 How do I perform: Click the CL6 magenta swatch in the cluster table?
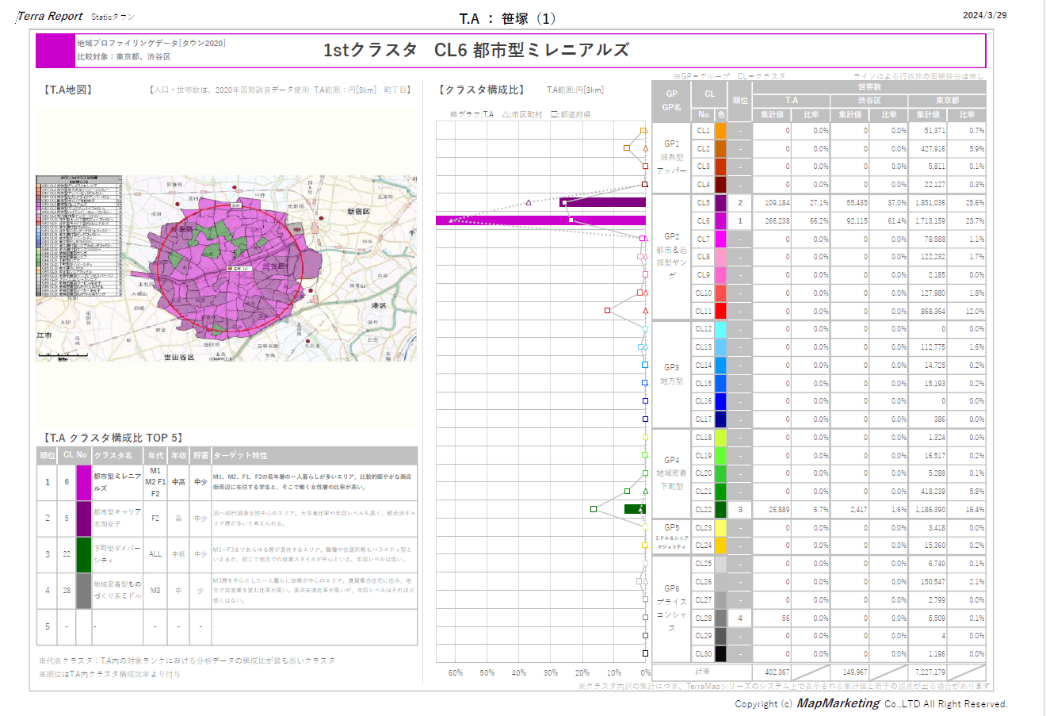point(720,221)
